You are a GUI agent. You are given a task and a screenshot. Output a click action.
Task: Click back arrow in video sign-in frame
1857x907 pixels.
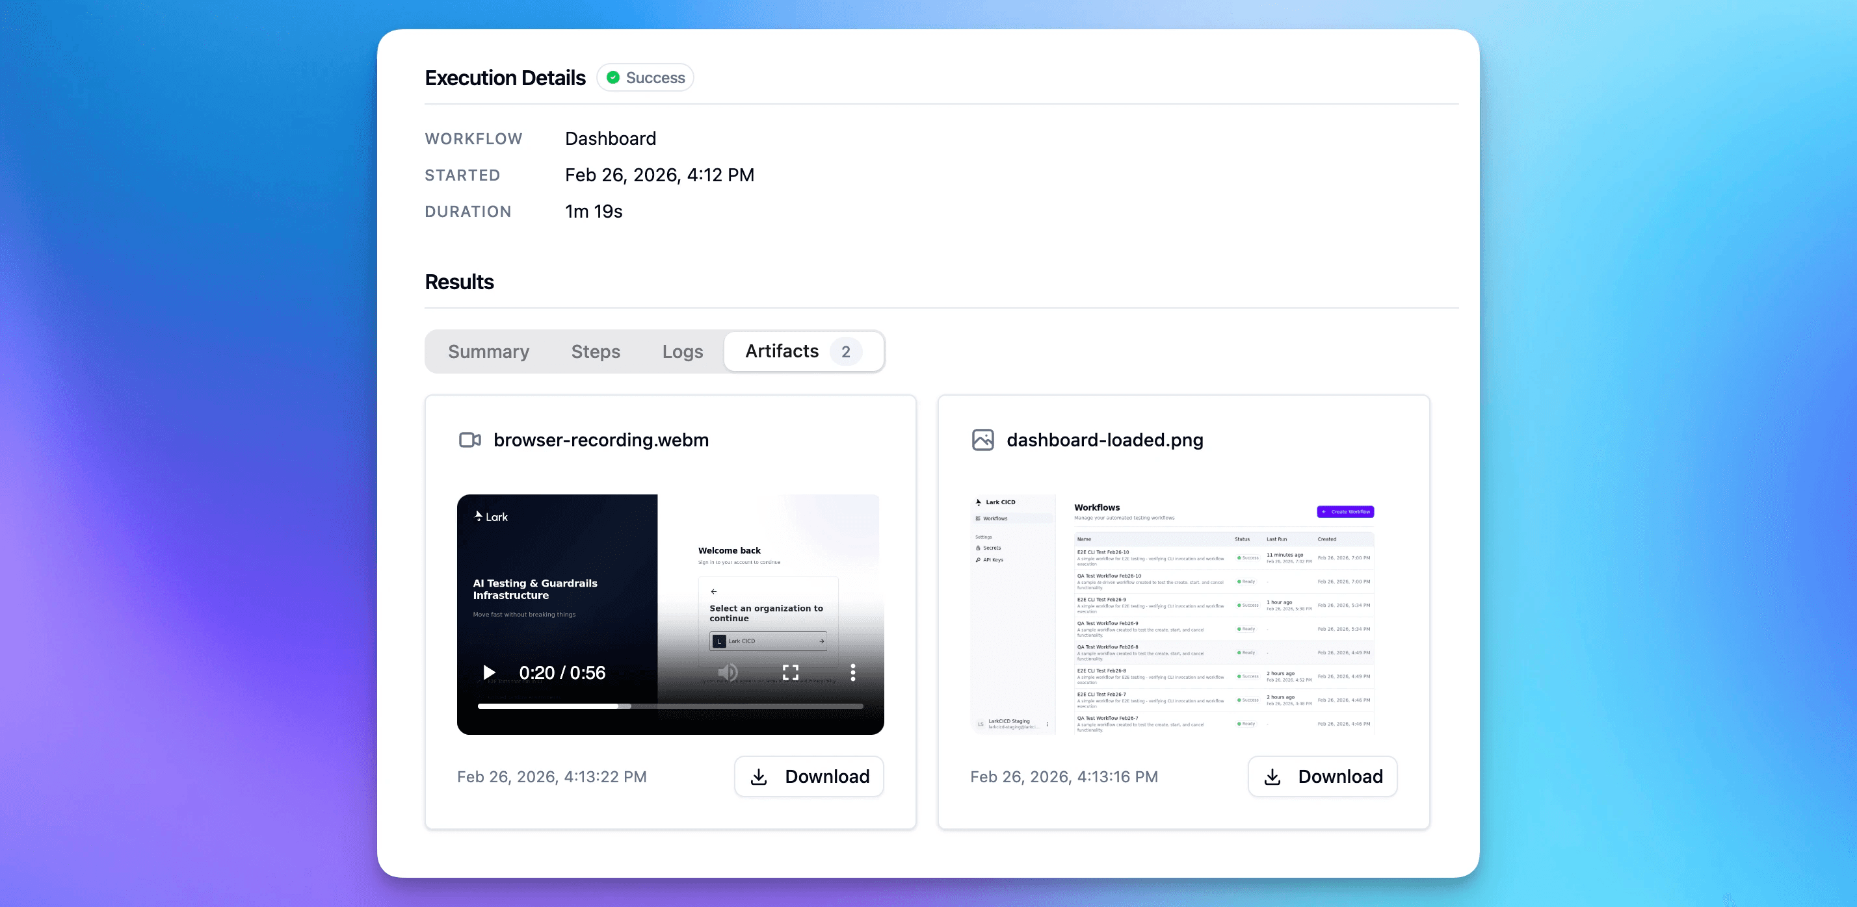(714, 591)
